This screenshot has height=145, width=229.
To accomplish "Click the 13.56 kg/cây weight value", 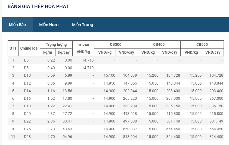I will (67, 91).
